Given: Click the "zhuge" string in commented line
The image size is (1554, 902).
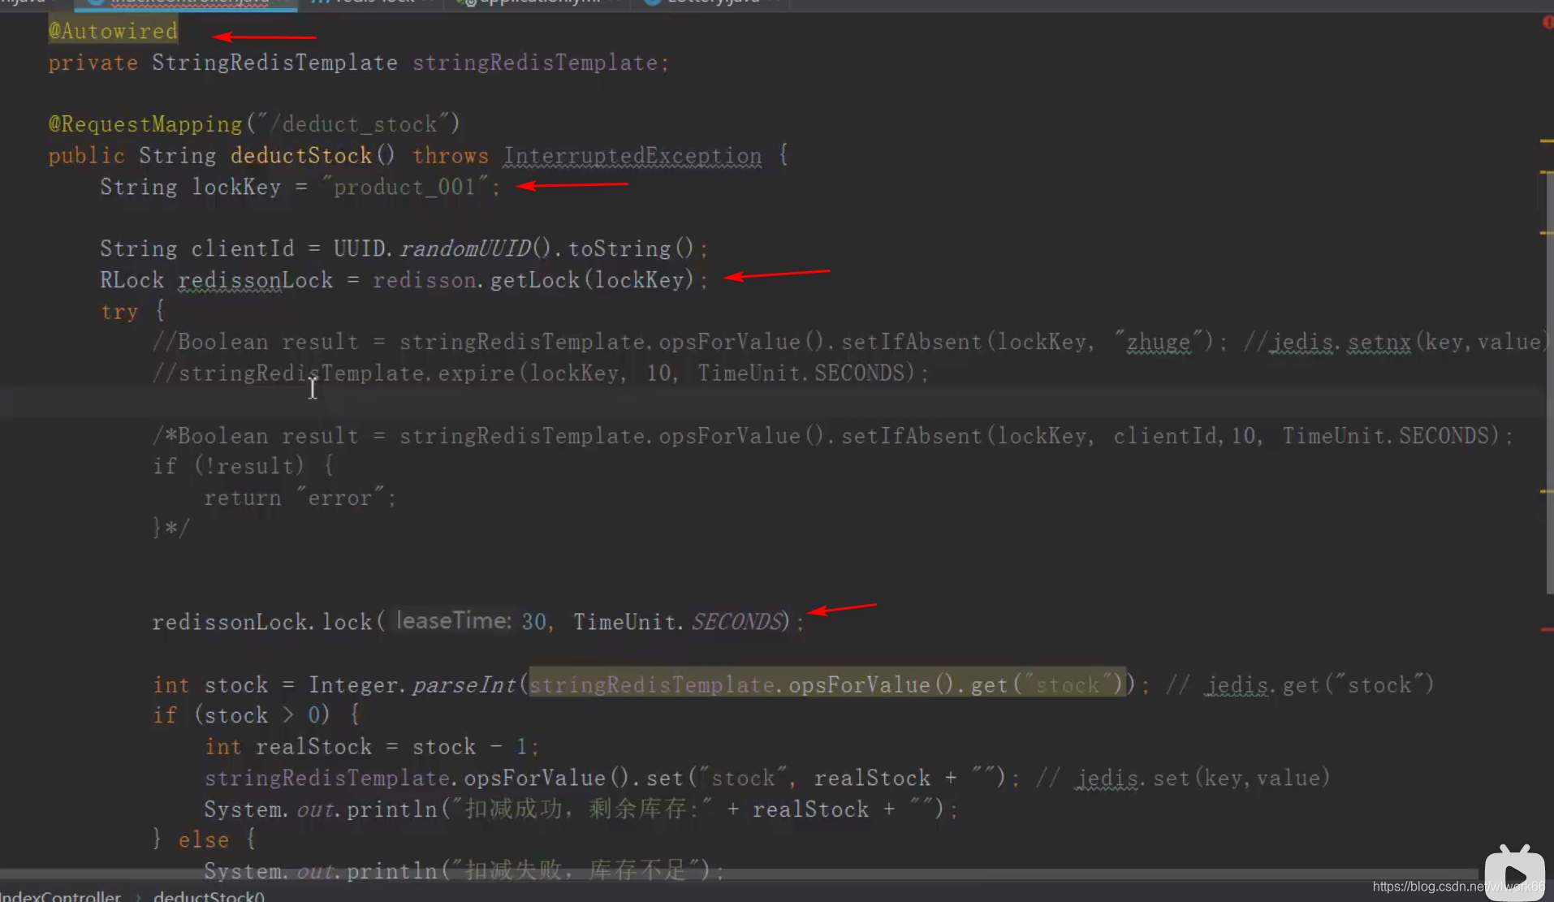Looking at the screenshot, I should pos(1158,342).
